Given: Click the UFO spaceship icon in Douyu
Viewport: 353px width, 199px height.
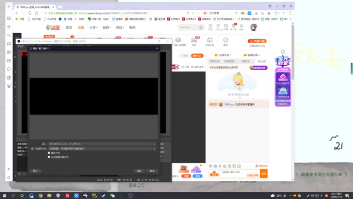Looking at the screenshot, I should pos(178,40).
